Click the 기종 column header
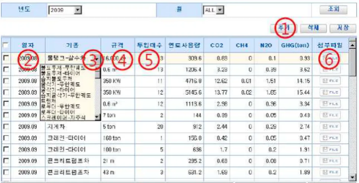The image size is (359, 183). [73, 46]
